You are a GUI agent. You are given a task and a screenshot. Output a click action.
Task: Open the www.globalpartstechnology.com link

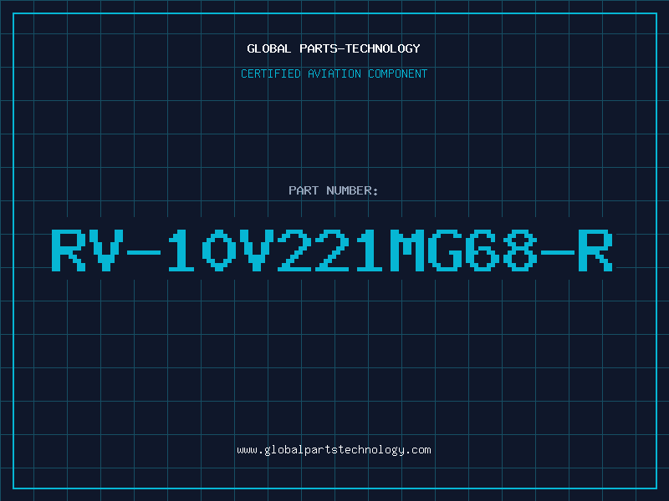tap(334, 450)
